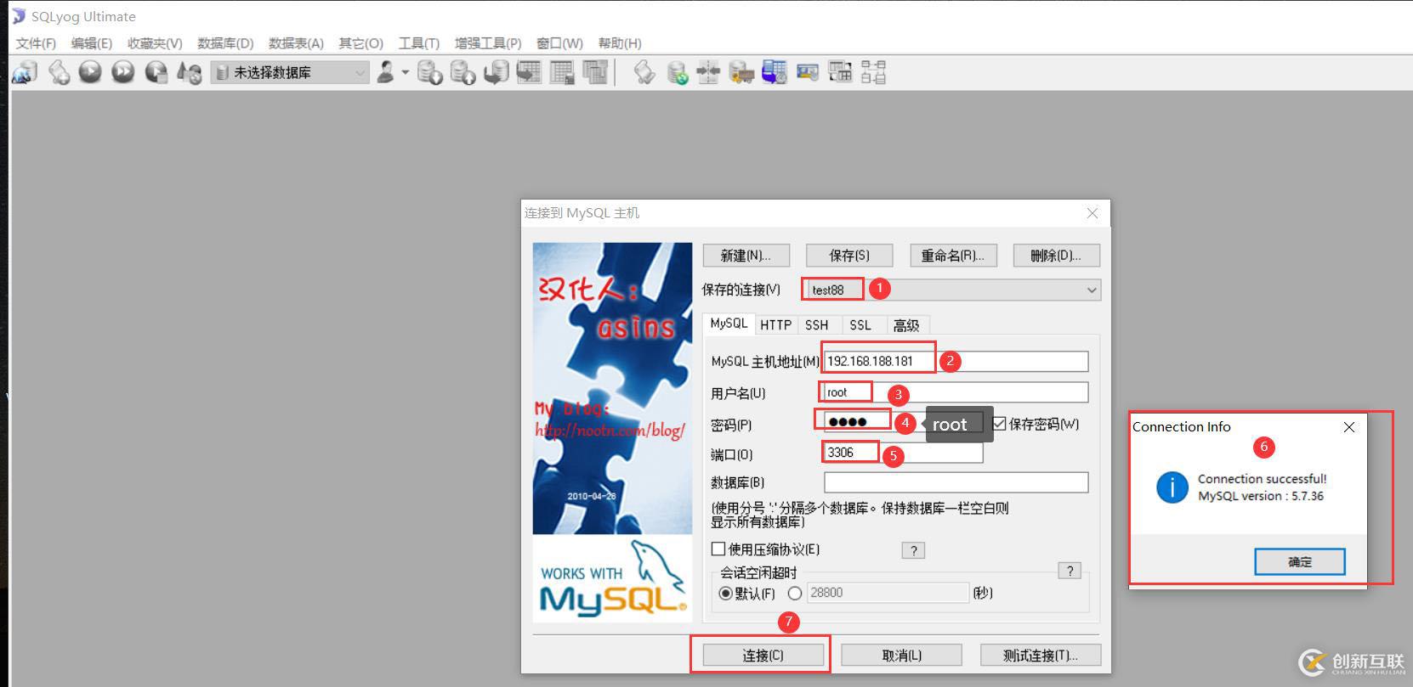Click the database truck migration icon
1413x687 pixels.
(x=741, y=73)
